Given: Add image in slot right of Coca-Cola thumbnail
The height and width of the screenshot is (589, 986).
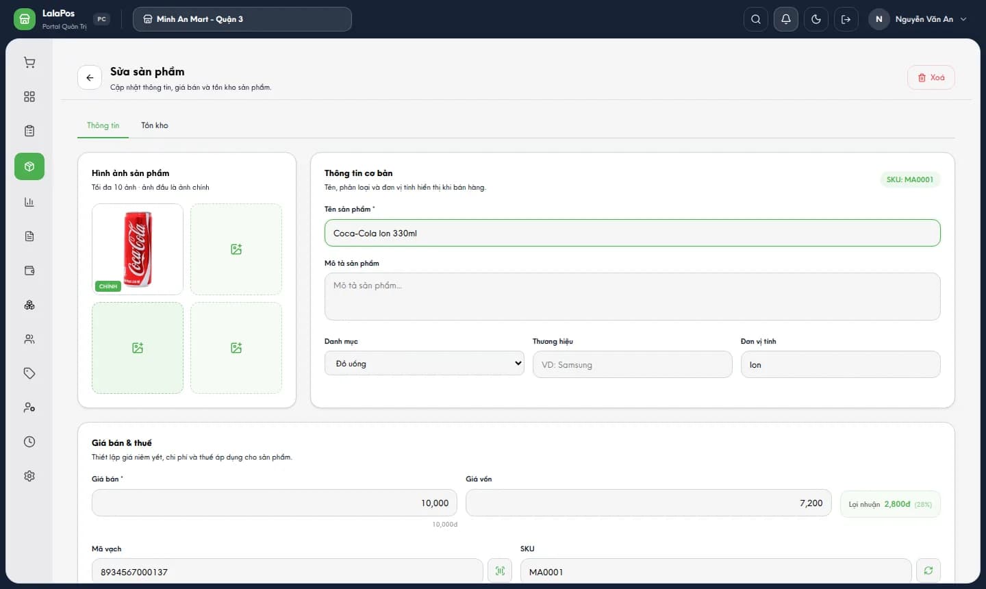Looking at the screenshot, I should tap(236, 249).
